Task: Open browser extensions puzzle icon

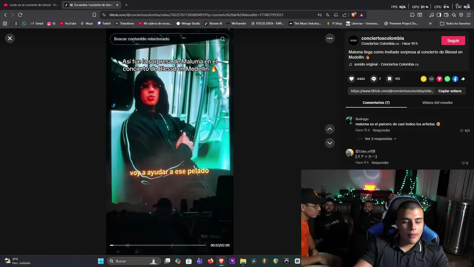Action: coord(412,15)
